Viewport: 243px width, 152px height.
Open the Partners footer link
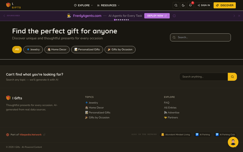tap(171, 118)
